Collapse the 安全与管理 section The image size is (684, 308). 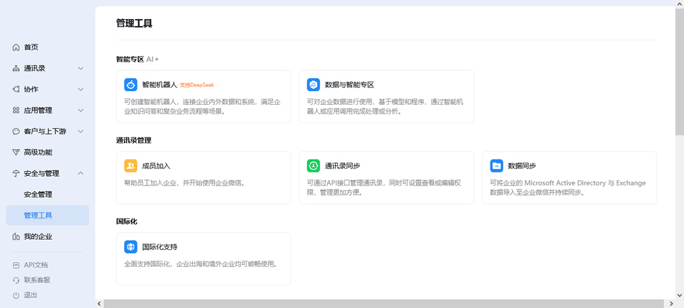click(x=81, y=174)
